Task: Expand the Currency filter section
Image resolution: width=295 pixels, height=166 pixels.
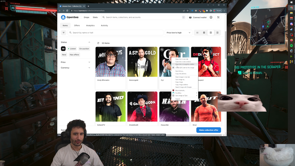Action: coord(89,68)
